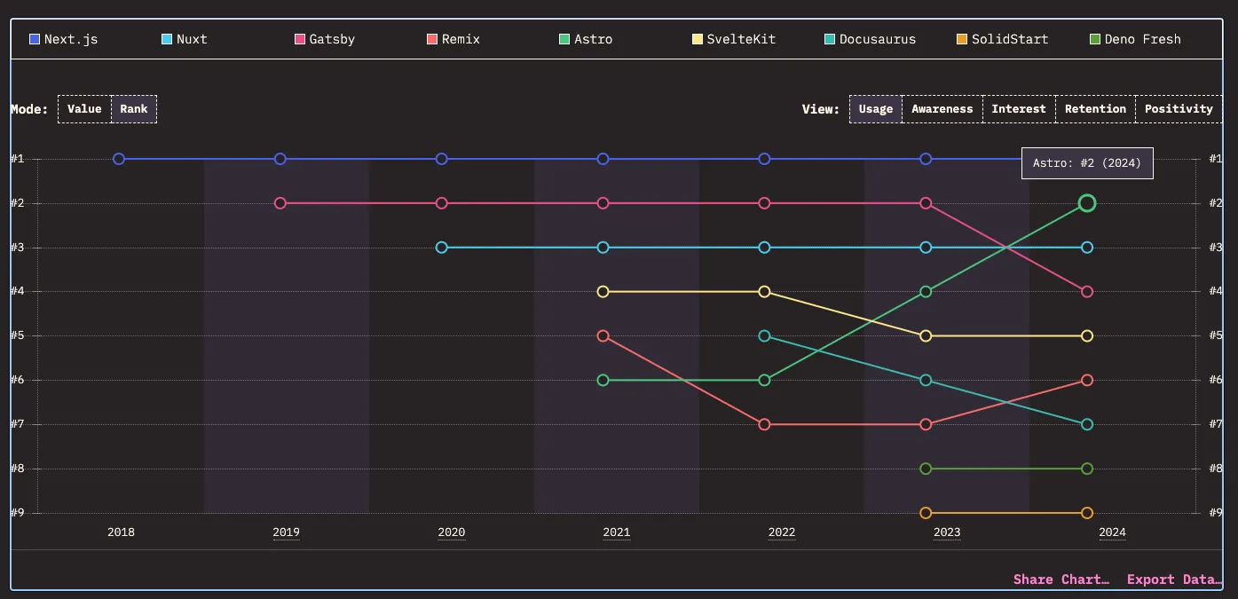Select Remix 2021 data point at rank 5
The width and height of the screenshot is (1238, 599).
point(603,336)
